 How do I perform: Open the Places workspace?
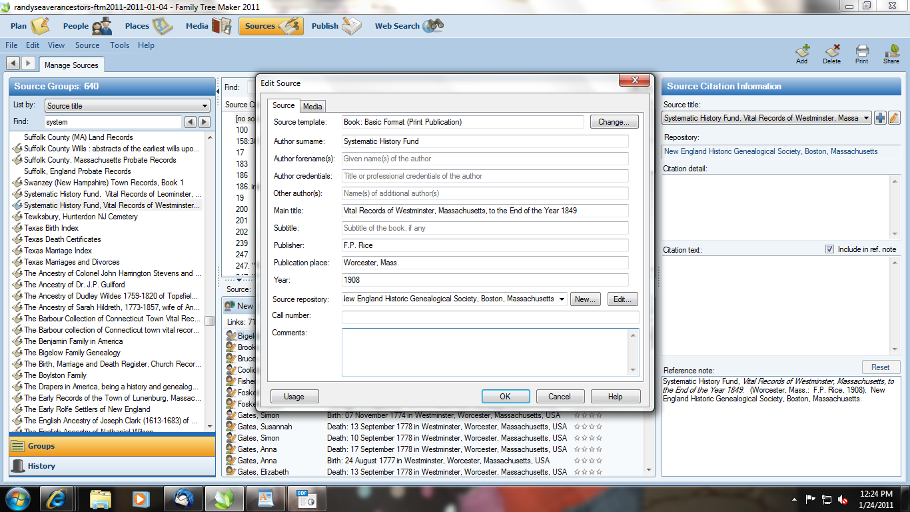coord(148,26)
